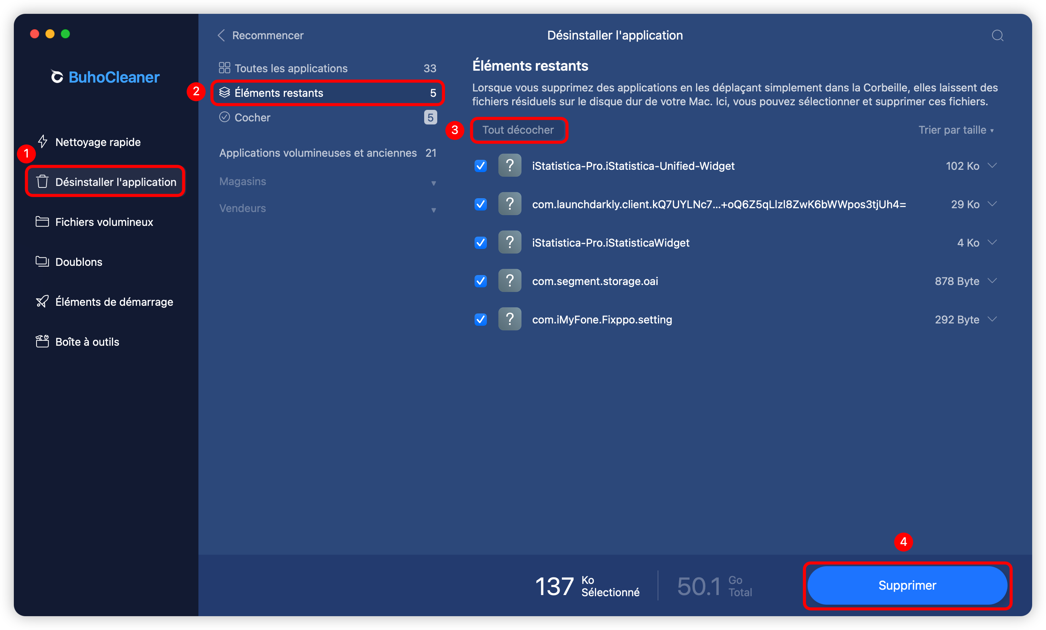Click the 29 Ko size value
This screenshot has height=630, width=1046.
pyautogui.click(x=964, y=204)
